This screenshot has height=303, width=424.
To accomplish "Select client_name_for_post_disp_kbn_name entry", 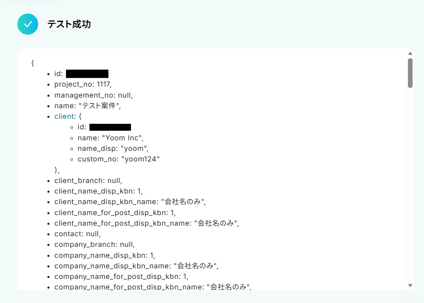I will [x=146, y=223].
